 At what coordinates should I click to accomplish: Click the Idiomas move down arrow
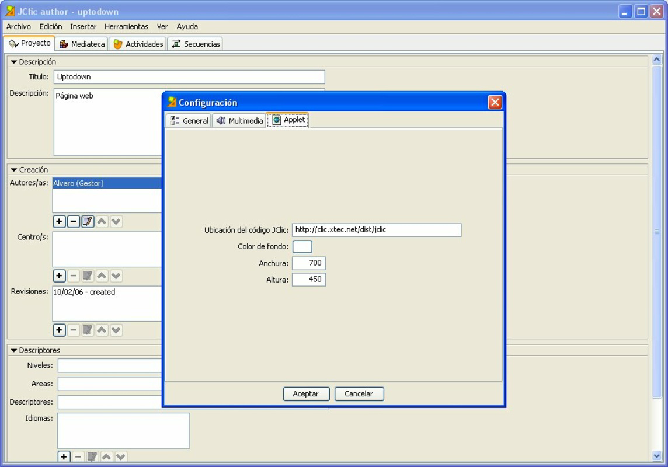120,456
